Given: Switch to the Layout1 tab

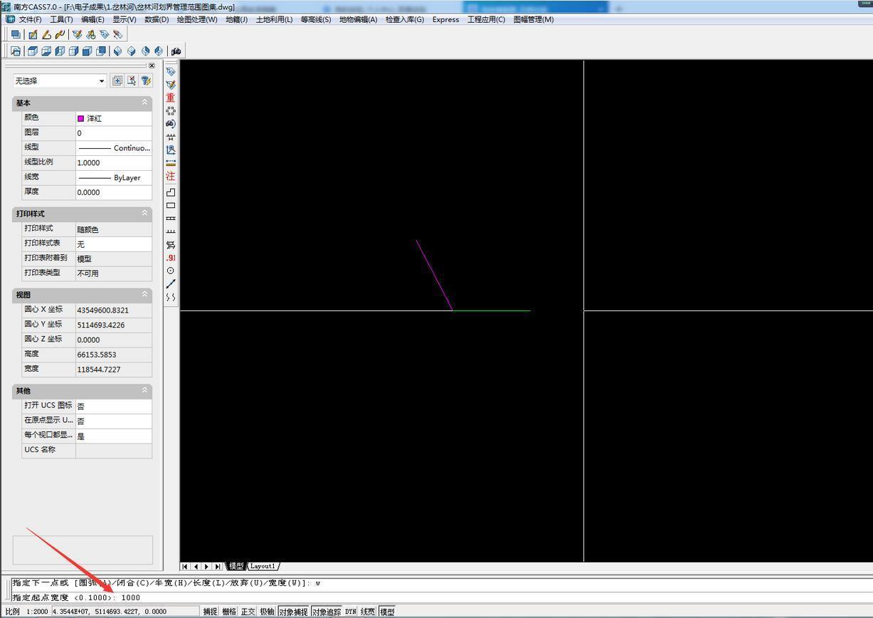Looking at the screenshot, I should [263, 567].
